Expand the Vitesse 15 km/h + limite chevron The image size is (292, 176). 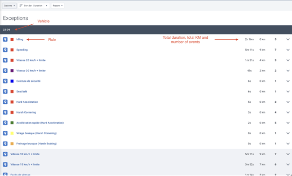pos(288,164)
